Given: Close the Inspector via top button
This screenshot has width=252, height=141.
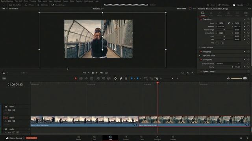Looking at the screenshot, I should click(238, 5).
